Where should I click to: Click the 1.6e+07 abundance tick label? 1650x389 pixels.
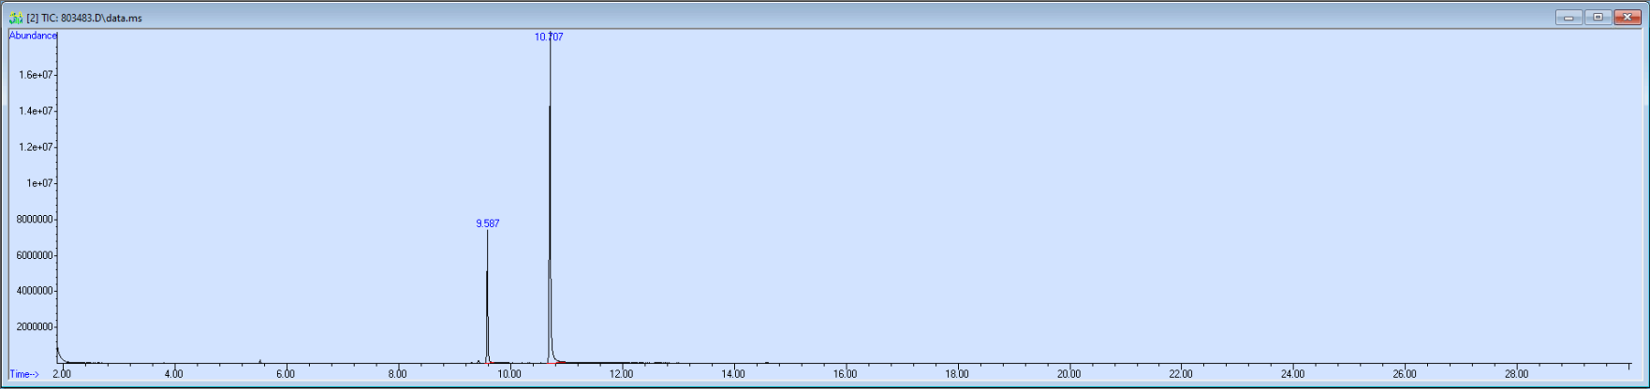coord(36,75)
